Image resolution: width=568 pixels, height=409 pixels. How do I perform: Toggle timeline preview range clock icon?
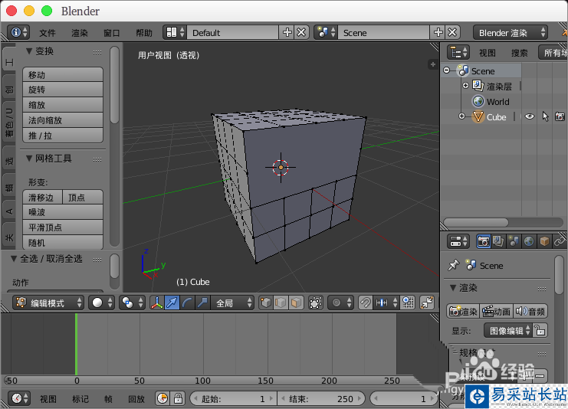click(163, 398)
